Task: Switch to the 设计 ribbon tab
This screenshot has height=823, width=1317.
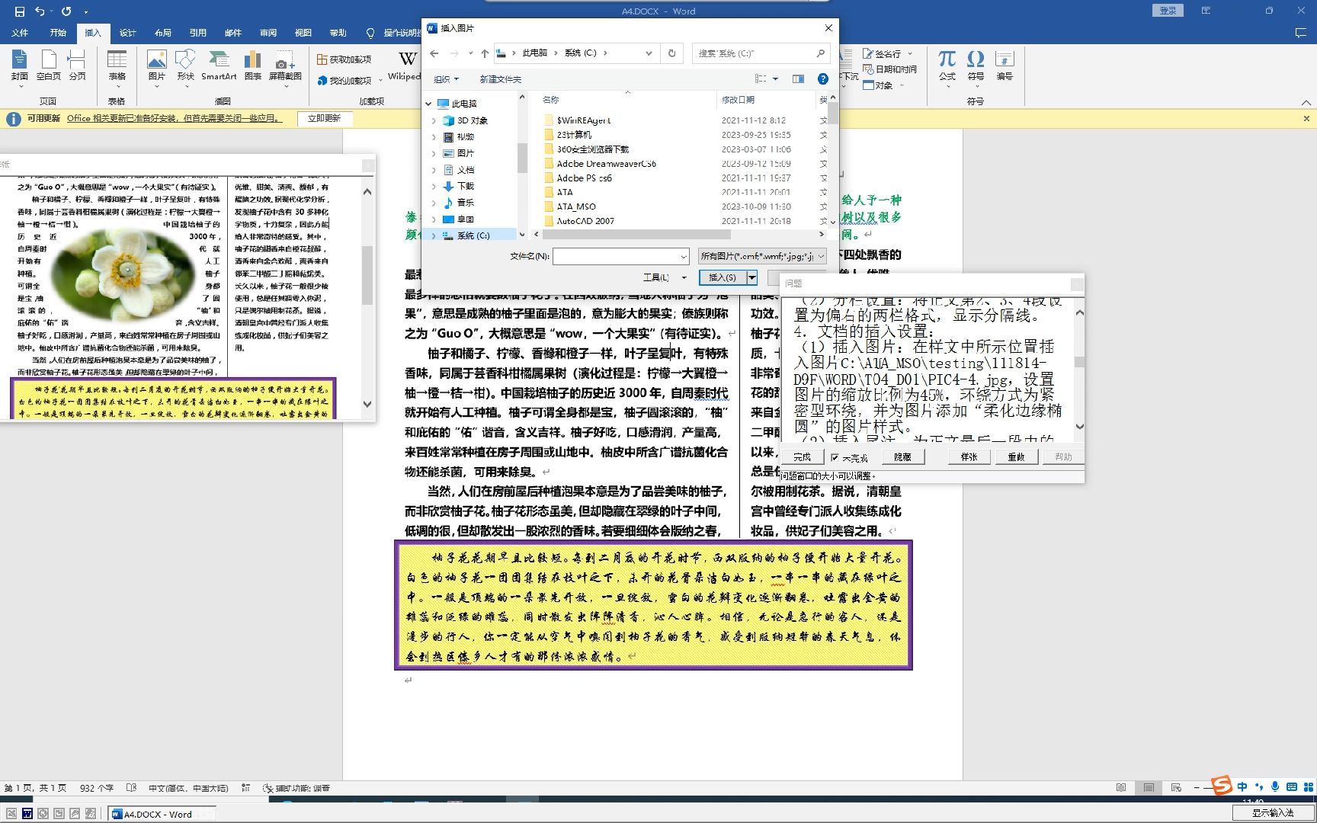Action: (127, 33)
